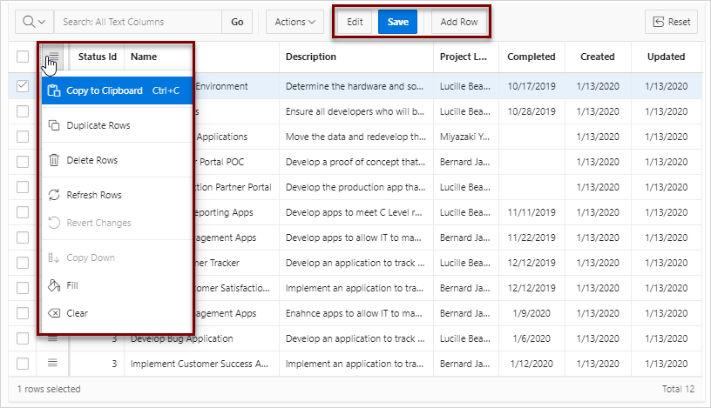Select Duplicate Rows from the menu

98,125
